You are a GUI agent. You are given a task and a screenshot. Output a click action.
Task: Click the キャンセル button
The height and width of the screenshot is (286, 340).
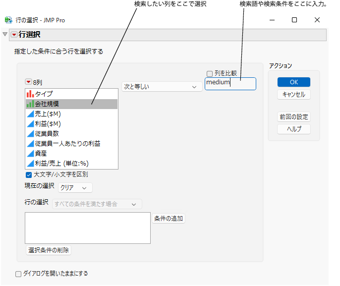coord(294,95)
